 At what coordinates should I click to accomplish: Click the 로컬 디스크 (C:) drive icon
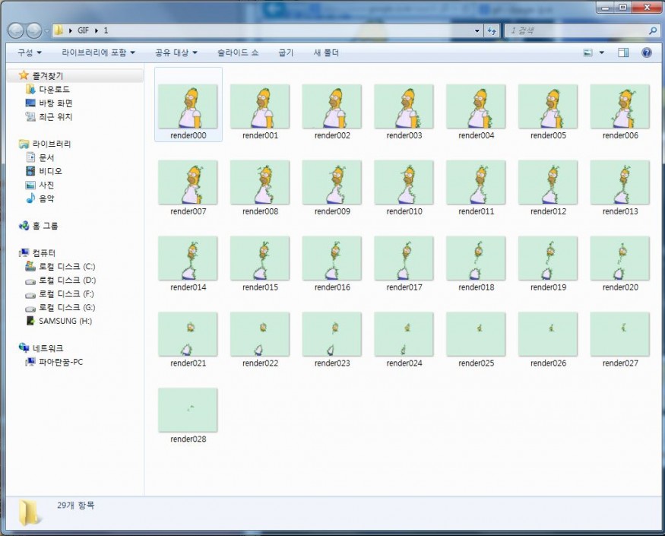coord(30,267)
